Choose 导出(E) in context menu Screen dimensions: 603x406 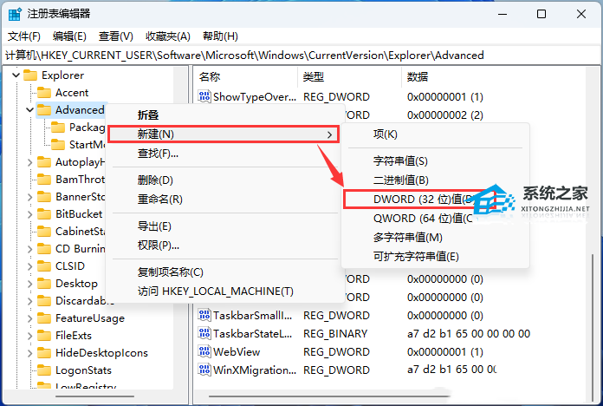224,226
